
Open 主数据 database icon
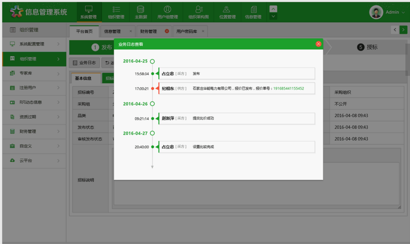click(x=140, y=9)
